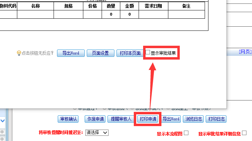This screenshot has width=252, height=141.
Task: Open the [网页] link
Action: [x=245, y=52]
